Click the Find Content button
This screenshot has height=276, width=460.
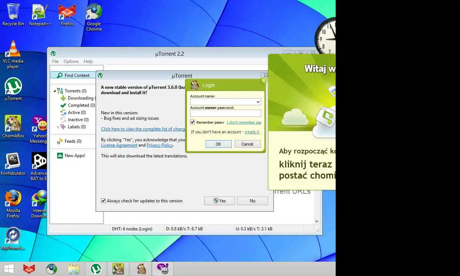[x=73, y=75]
